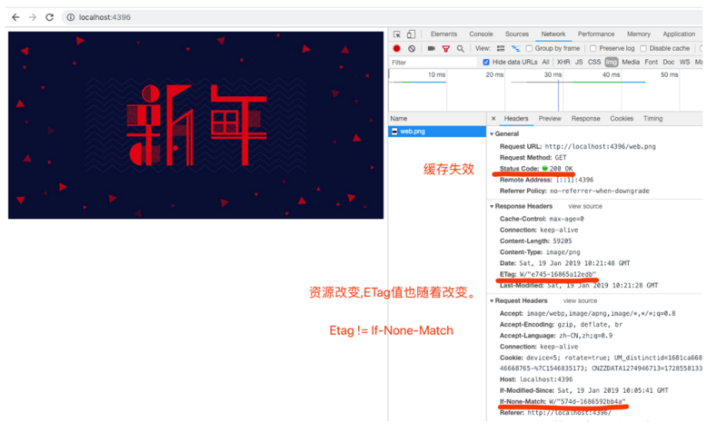Select web.png request row
This screenshot has width=727, height=432.
[437, 132]
